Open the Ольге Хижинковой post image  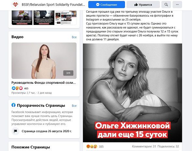tap(132, 93)
